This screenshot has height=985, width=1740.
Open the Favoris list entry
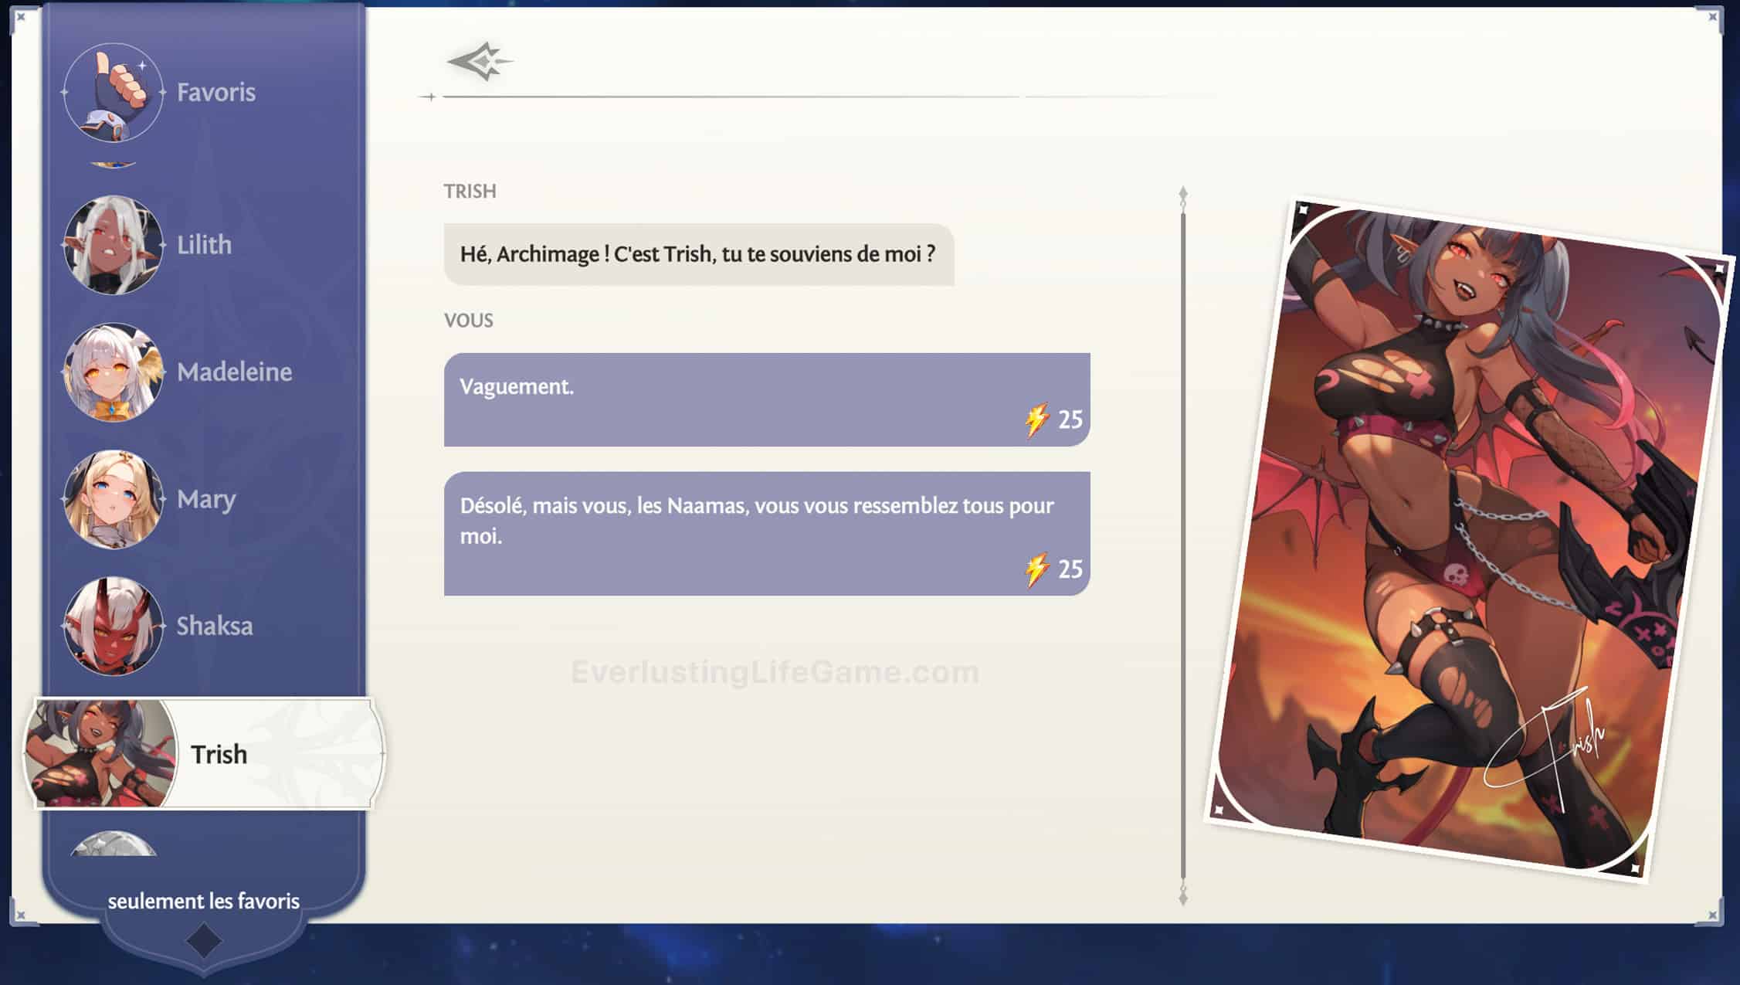pos(216,93)
